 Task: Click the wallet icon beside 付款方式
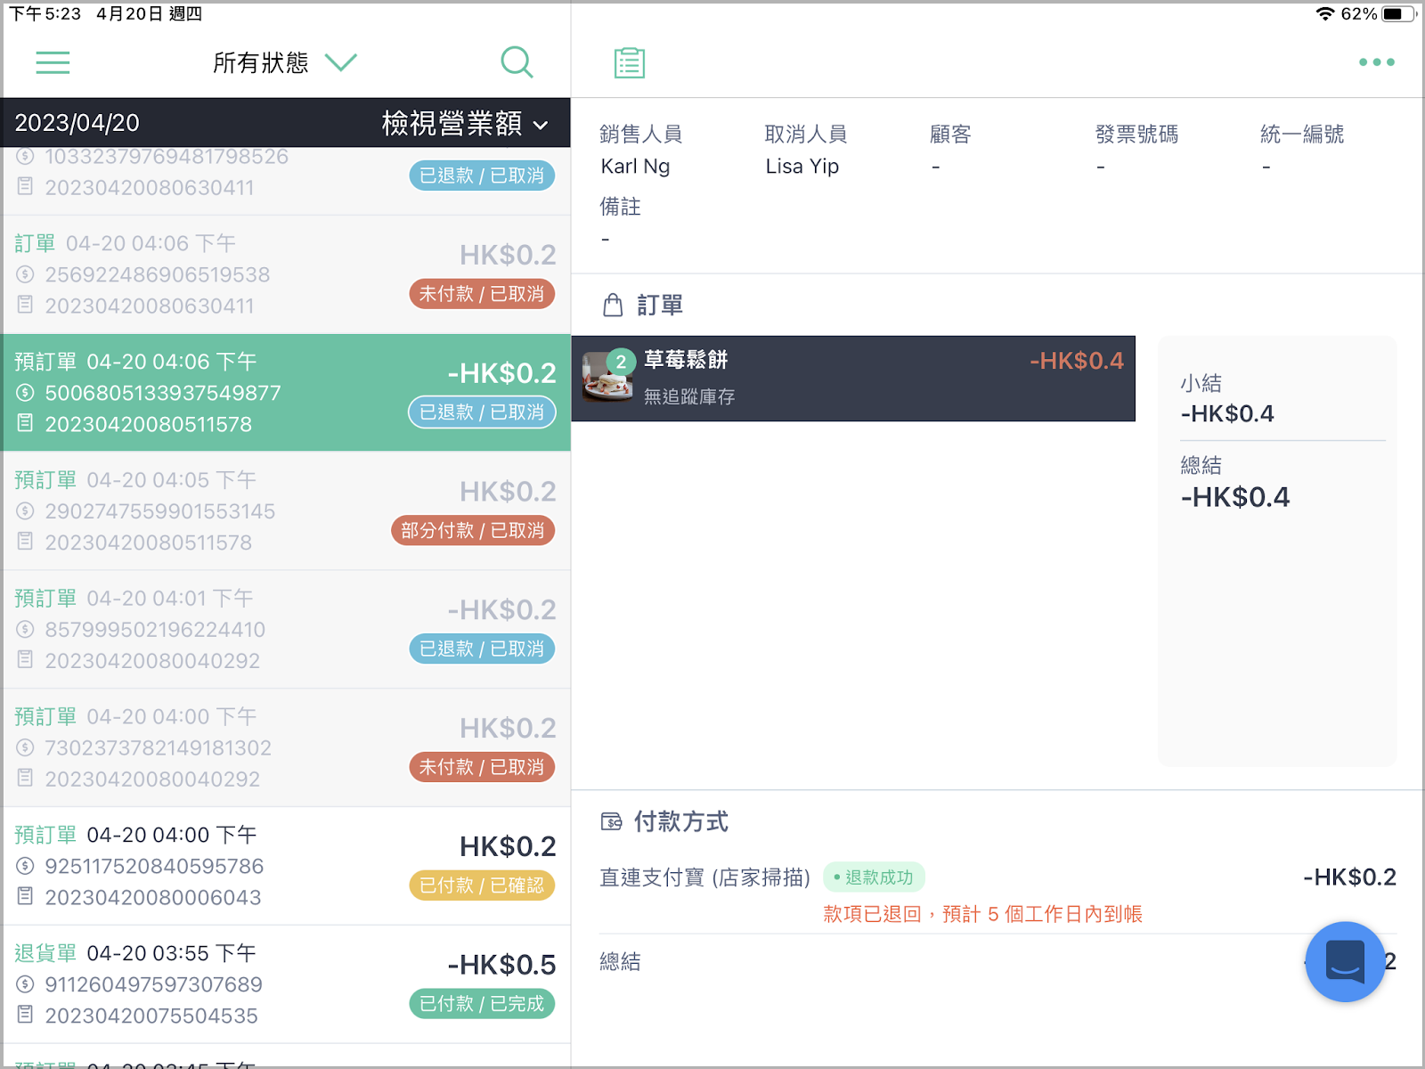(x=611, y=821)
